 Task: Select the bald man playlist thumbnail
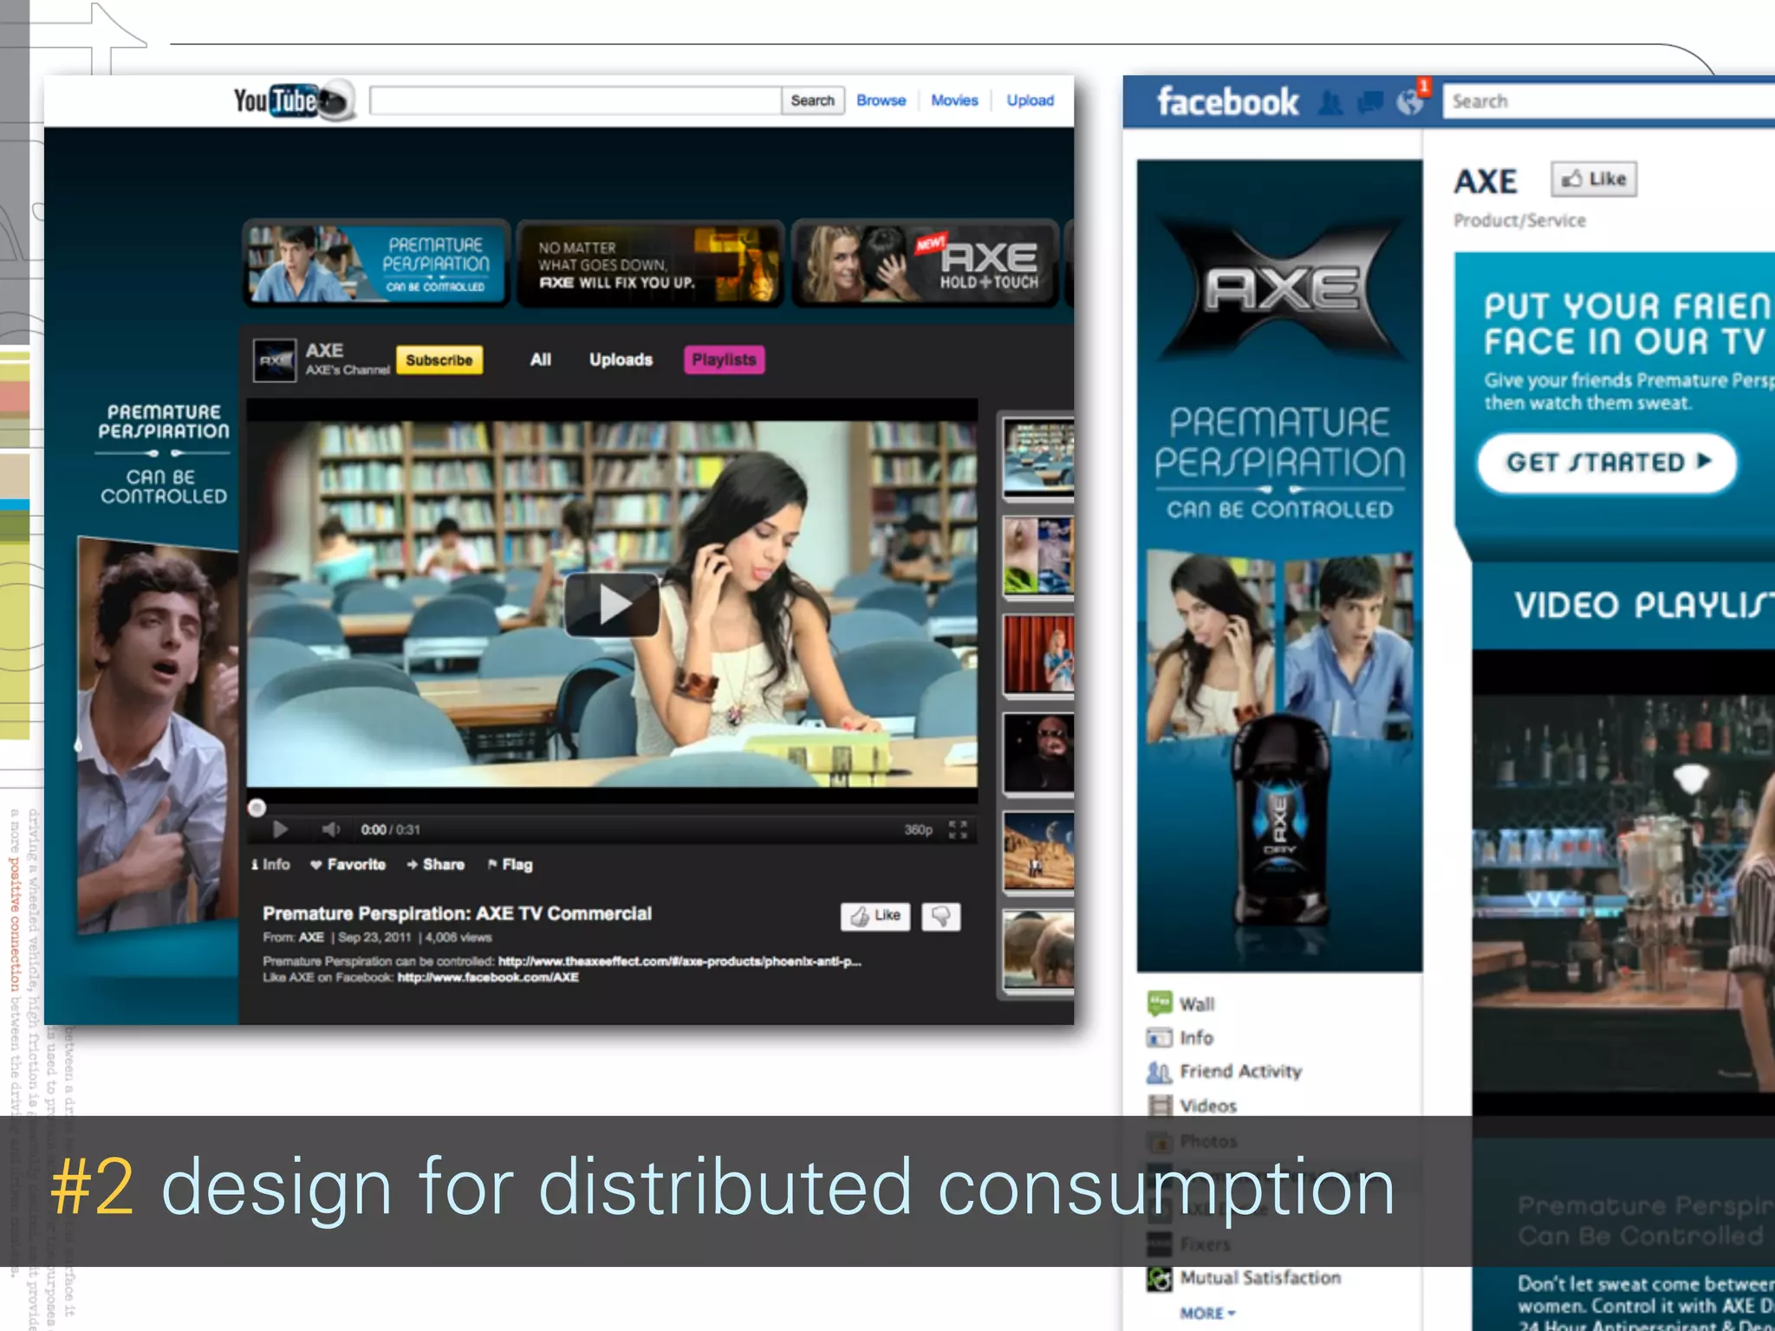point(1038,754)
